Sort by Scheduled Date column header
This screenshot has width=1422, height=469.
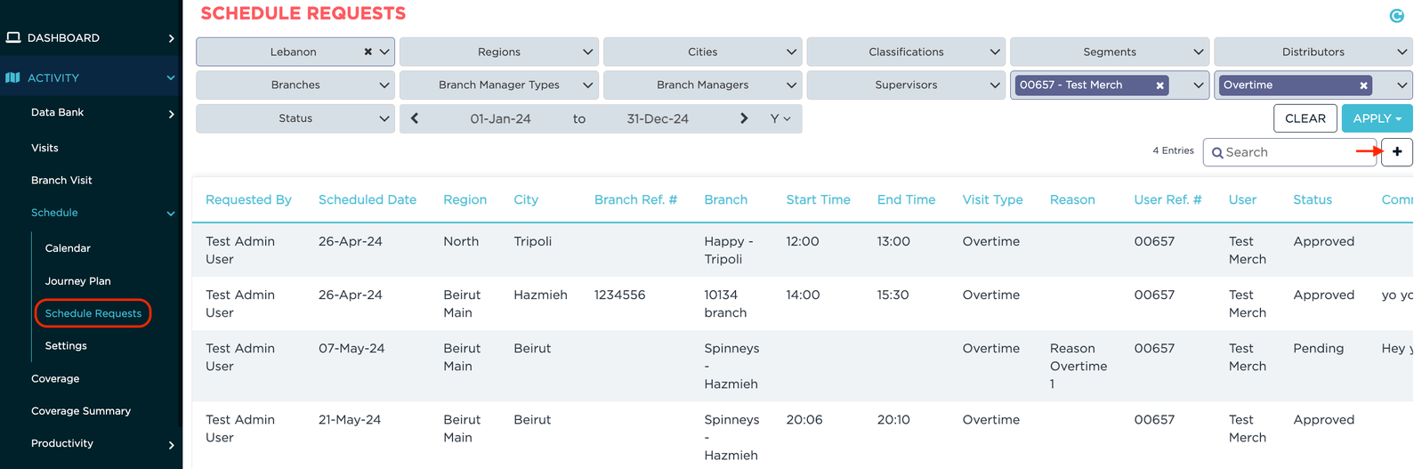pos(367,199)
